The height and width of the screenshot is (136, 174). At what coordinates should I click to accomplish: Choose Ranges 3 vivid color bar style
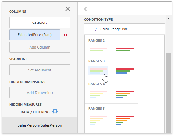point(125,71)
